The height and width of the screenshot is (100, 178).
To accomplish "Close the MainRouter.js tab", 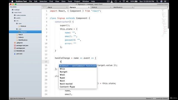I will tap(132, 7).
